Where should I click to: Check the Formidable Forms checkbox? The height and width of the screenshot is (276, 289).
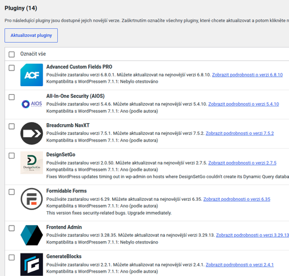[12, 192]
